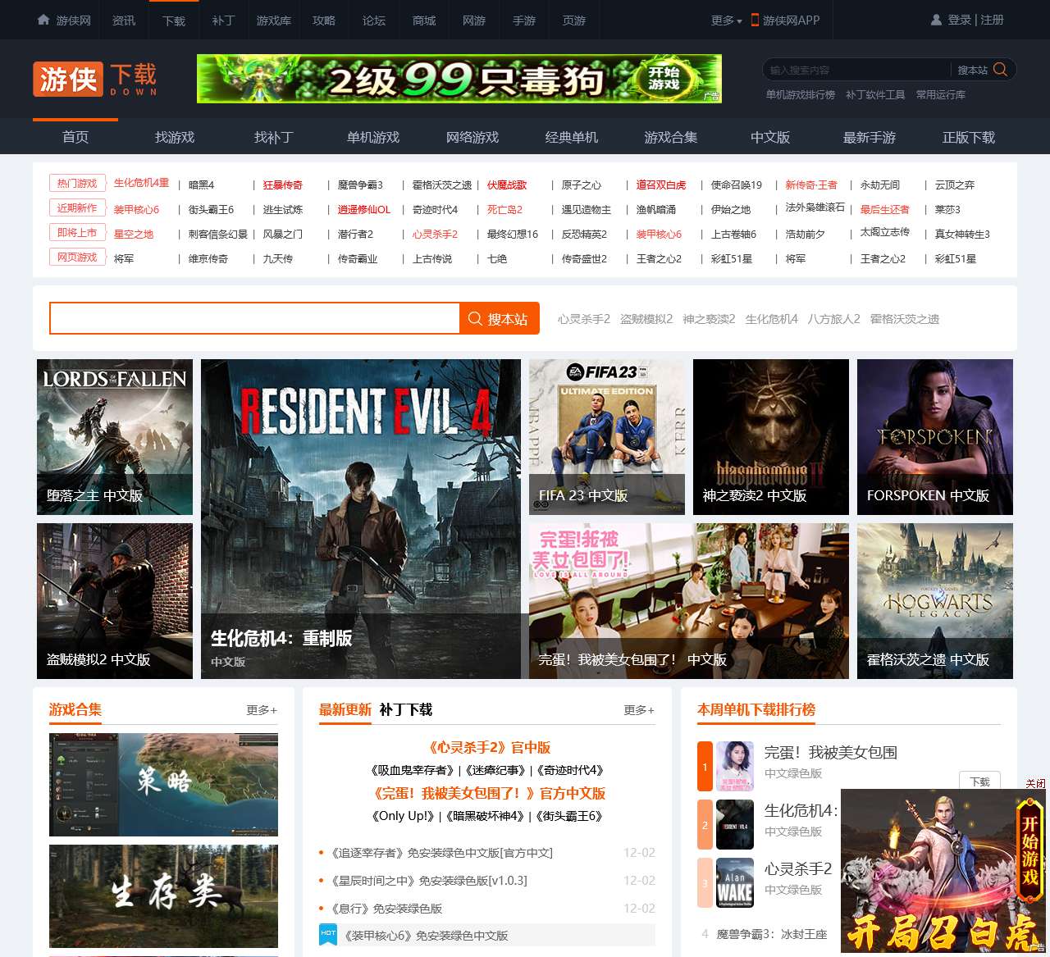Click the phone icon for 游侠网APP
This screenshot has height=957, width=1050.
[x=755, y=20]
